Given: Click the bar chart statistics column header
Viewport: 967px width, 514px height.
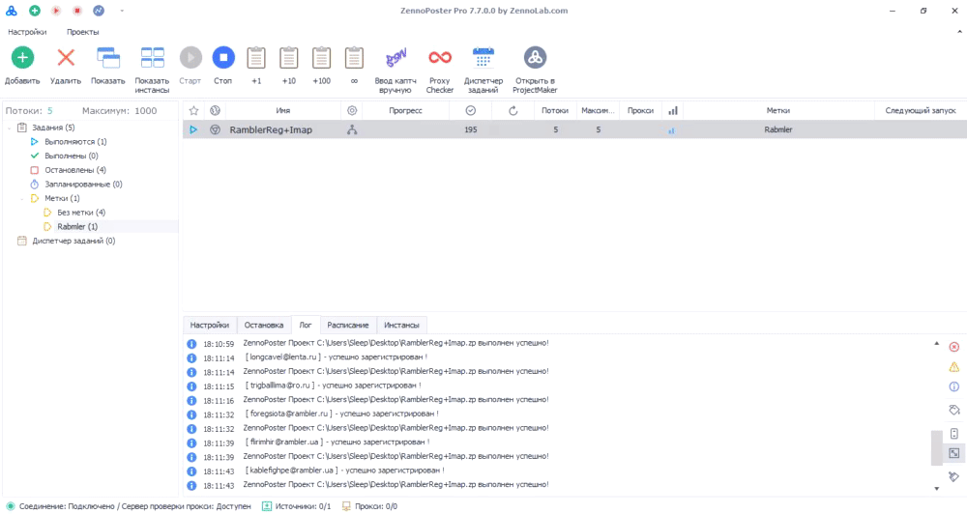Looking at the screenshot, I should [x=673, y=110].
